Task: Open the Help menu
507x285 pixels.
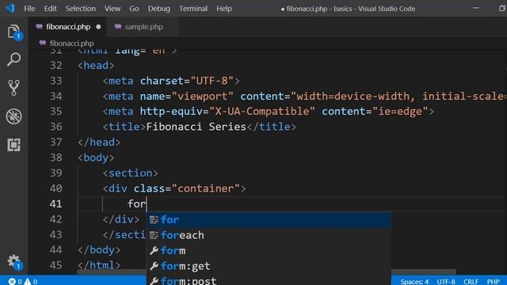Action: click(224, 9)
